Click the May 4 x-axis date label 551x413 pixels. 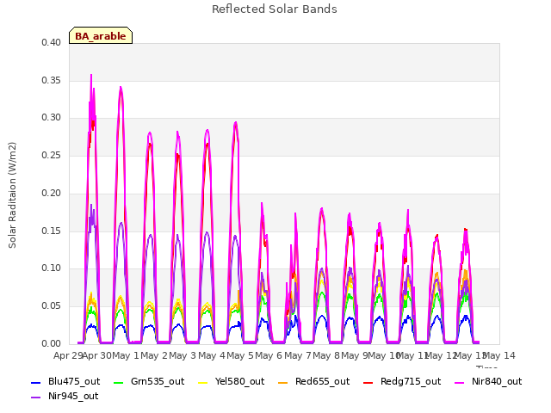212,356
